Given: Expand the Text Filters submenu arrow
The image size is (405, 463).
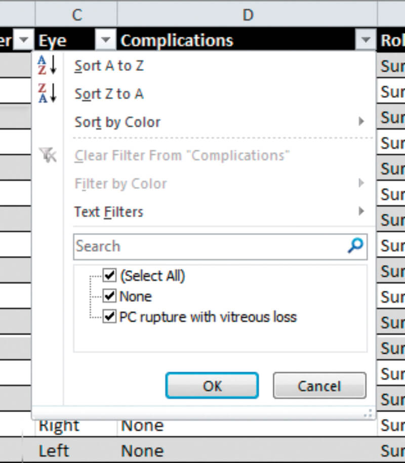Looking at the screenshot, I should tap(361, 211).
